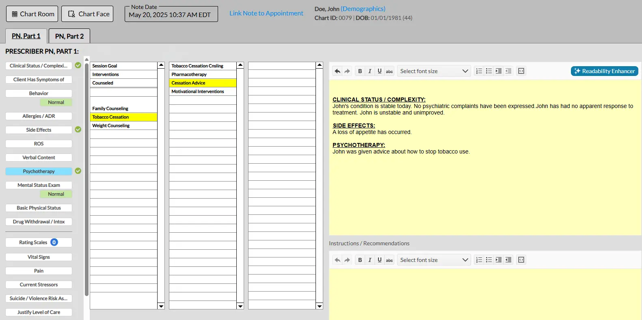Decrease indent in the top note editor
642x320 pixels.
point(508,71)
